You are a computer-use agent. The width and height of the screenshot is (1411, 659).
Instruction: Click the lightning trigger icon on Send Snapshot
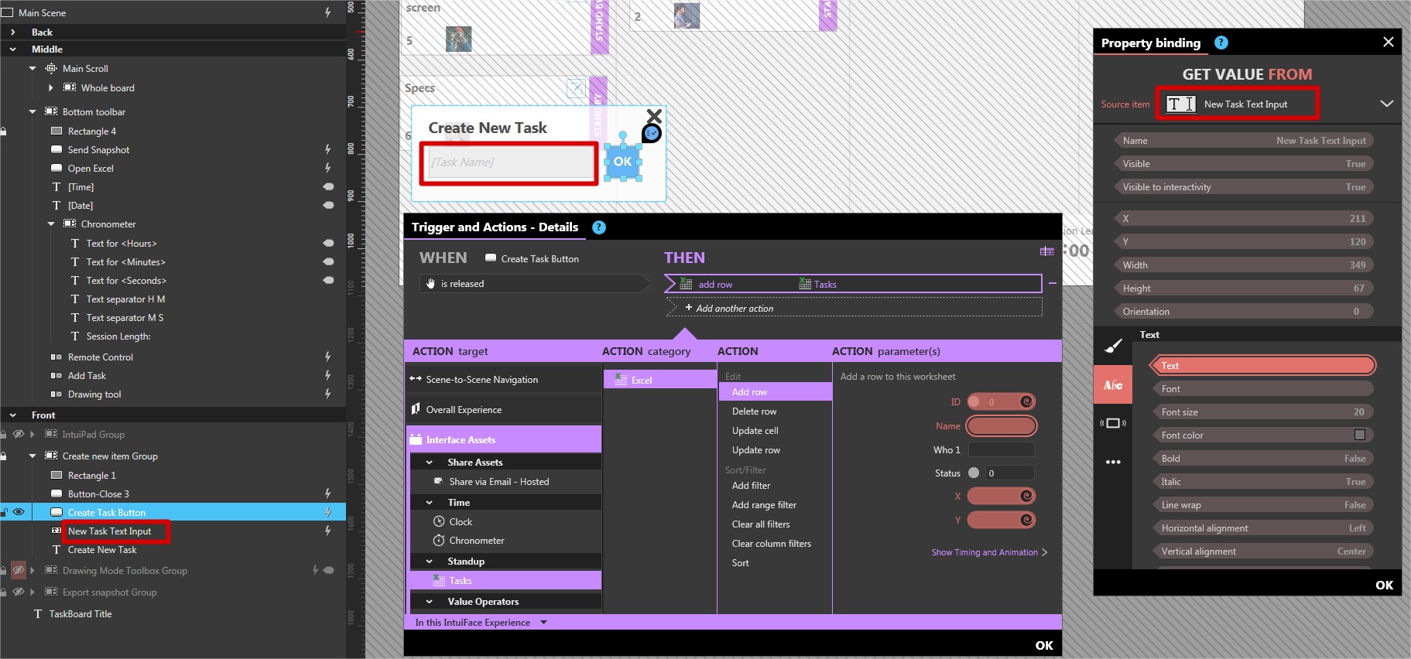tap(328, 149)
